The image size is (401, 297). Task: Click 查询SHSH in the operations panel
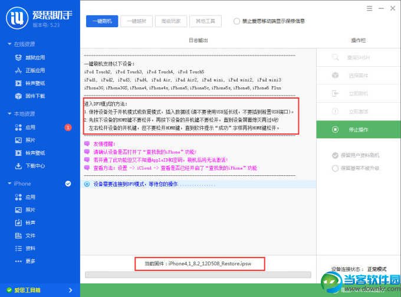coord(359,57)
